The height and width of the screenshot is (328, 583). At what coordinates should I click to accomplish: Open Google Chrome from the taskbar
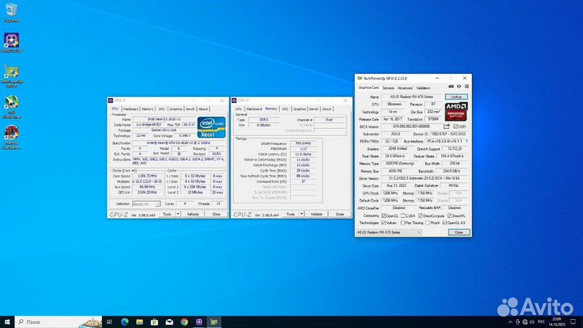pos(184,322)
